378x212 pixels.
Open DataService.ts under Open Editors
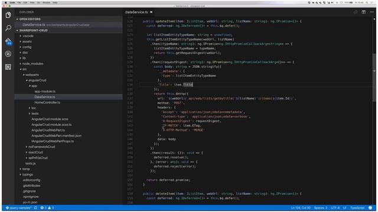(x=69, y=25)
